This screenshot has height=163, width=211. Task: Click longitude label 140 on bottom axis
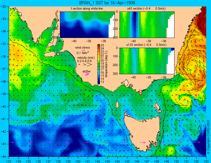(x=78, y=161)
